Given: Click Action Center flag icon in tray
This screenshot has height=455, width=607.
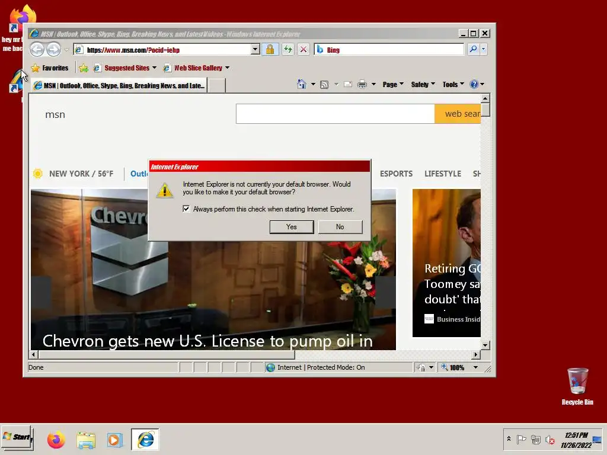Looking at the screenshot, I should (x=522, y=440).
